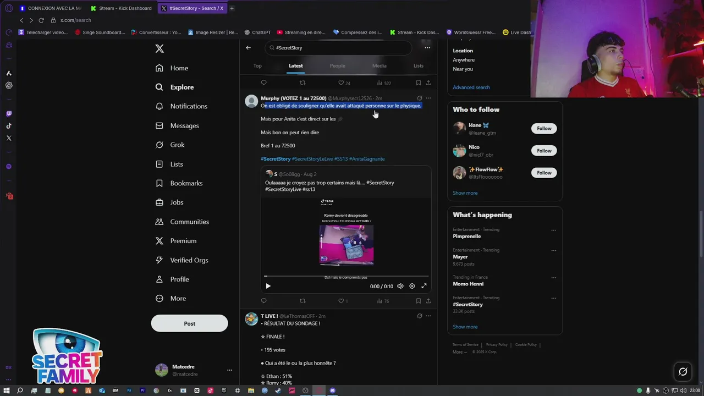The image size is (704, 396).
Task: Click the #SecretStory search field
Action: (x=338, y=48)
